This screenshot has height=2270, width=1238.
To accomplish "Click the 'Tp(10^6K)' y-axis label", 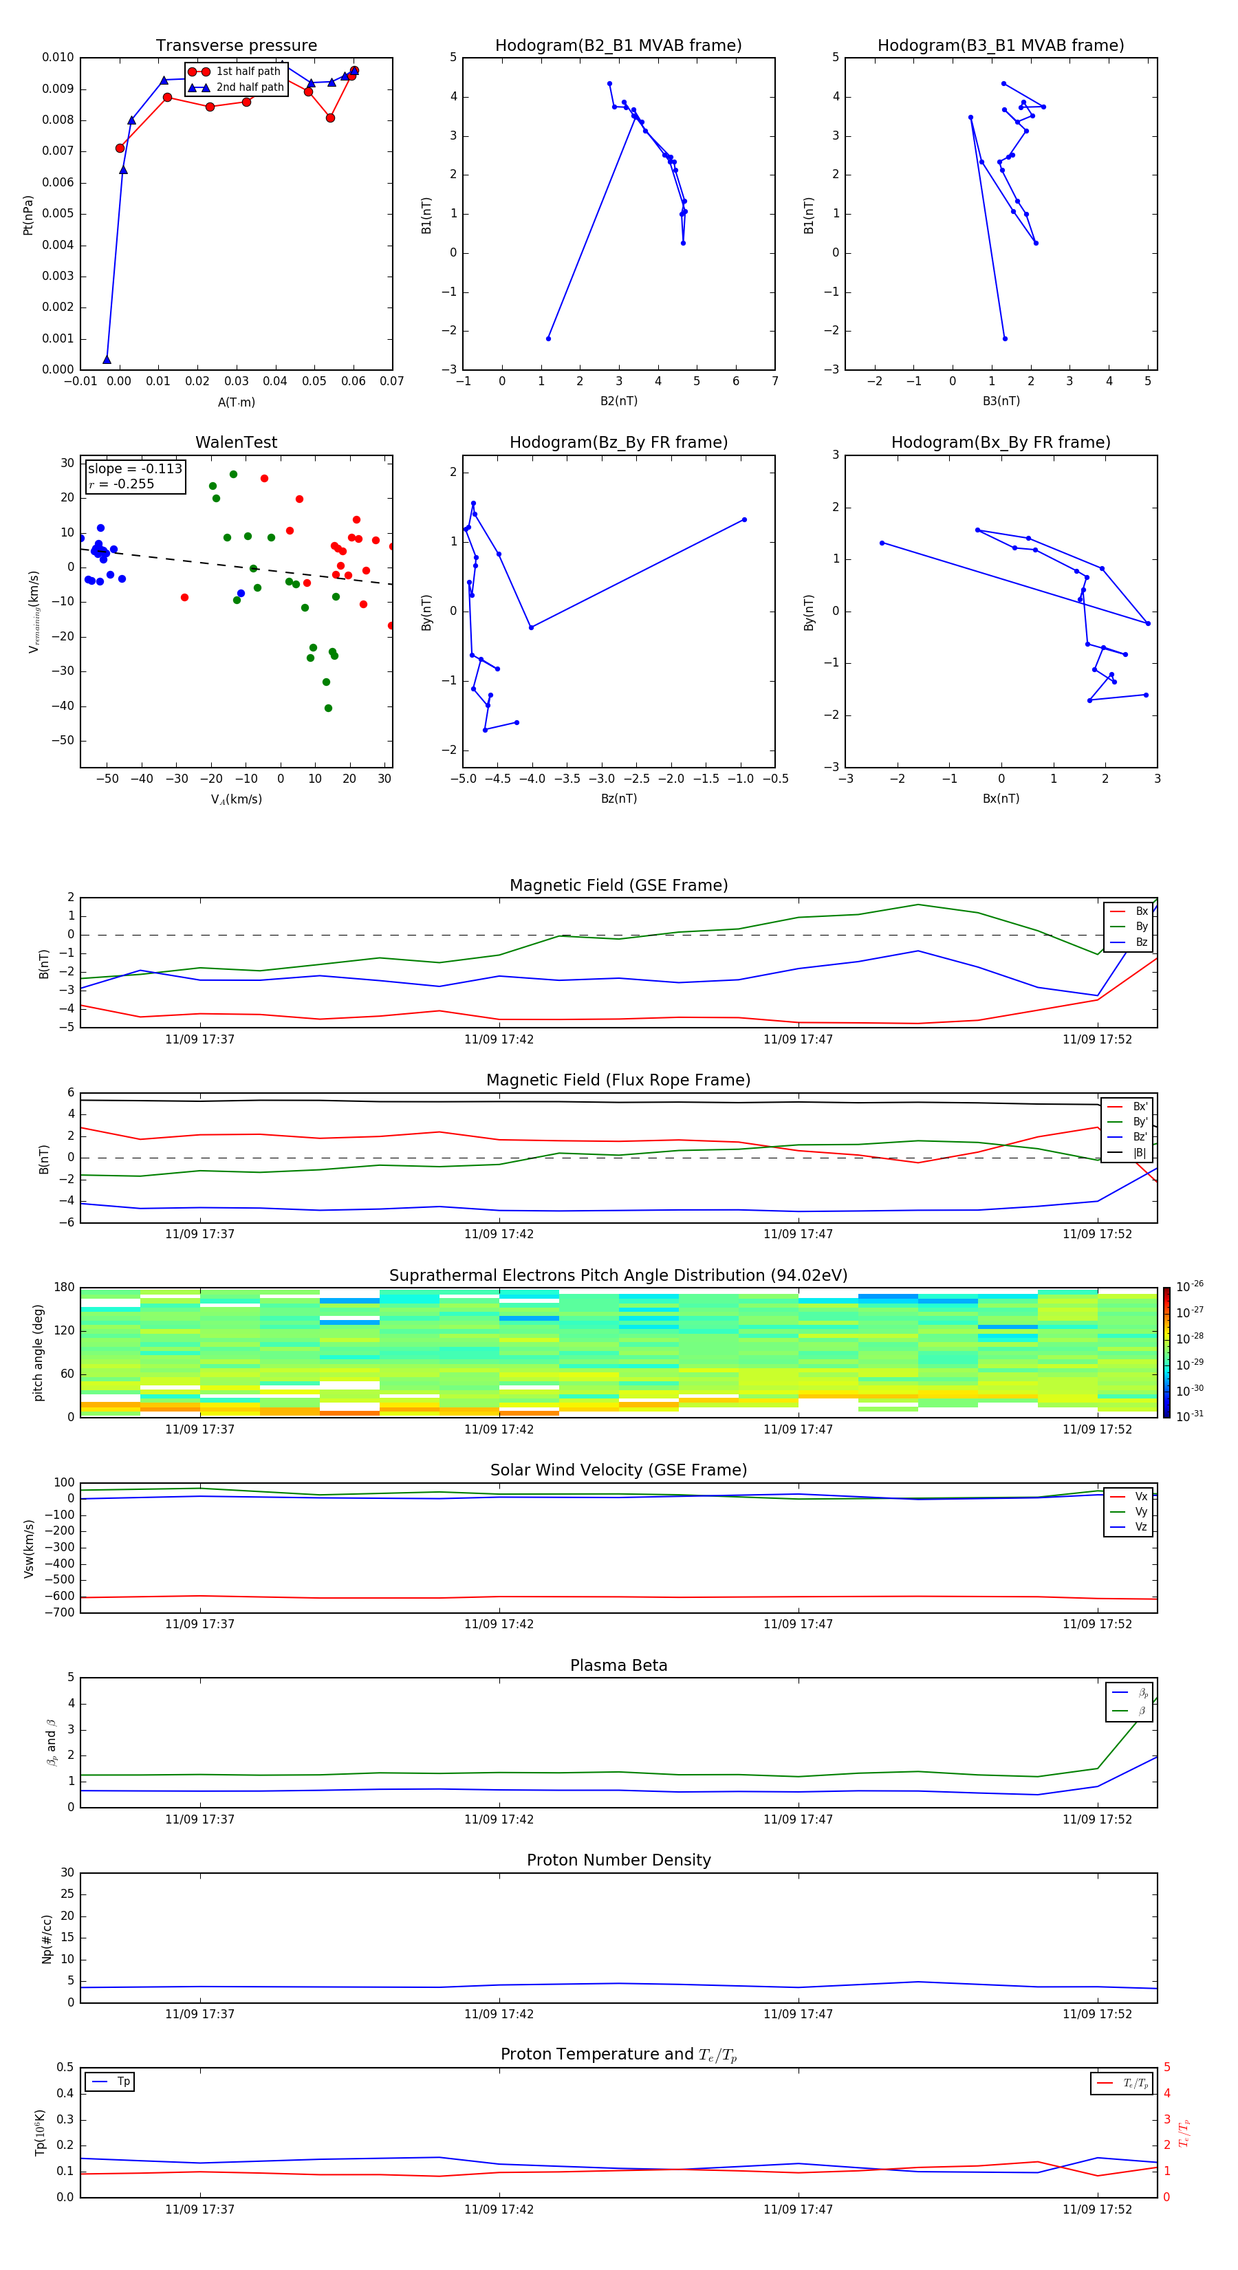I will click(x=40, y=2132).
